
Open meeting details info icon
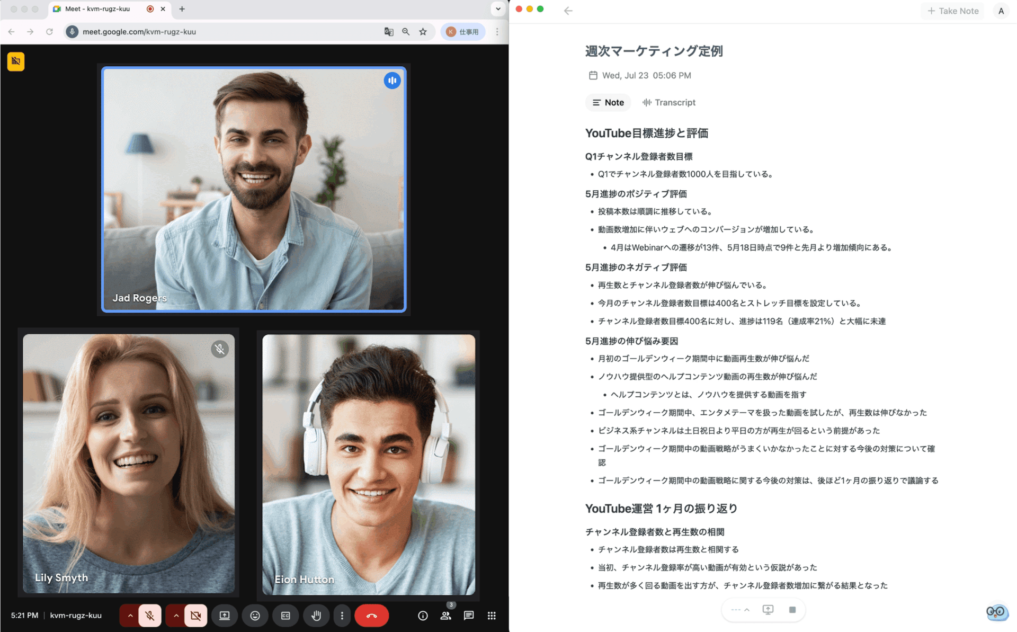pos(423,616)
